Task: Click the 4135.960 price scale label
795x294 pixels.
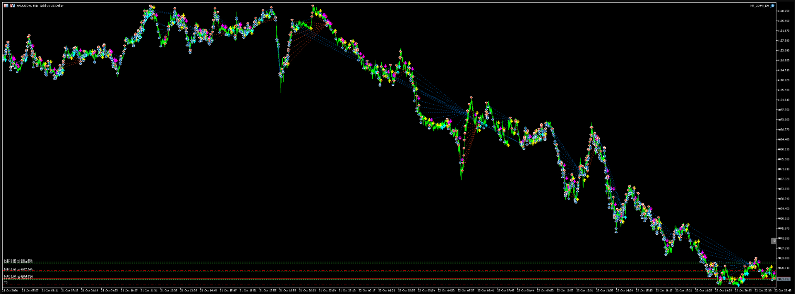Action: tap(785, 21)
